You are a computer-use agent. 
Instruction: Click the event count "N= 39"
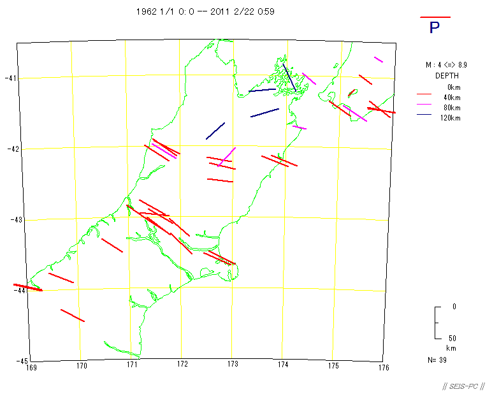437,360
